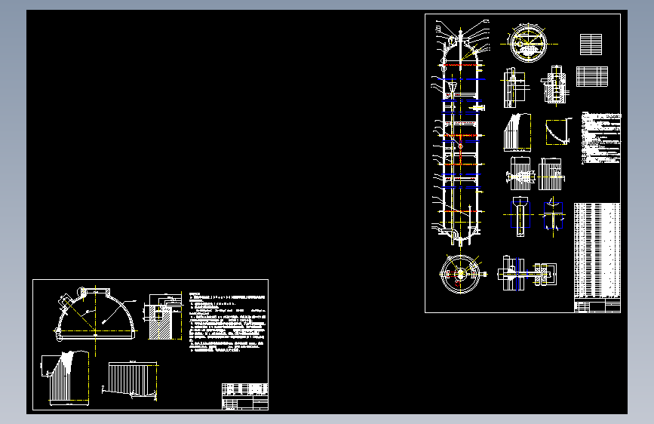654x424 pixels.
Task: Click the circular top plan view of the vessel
Action: pos(529,43)
